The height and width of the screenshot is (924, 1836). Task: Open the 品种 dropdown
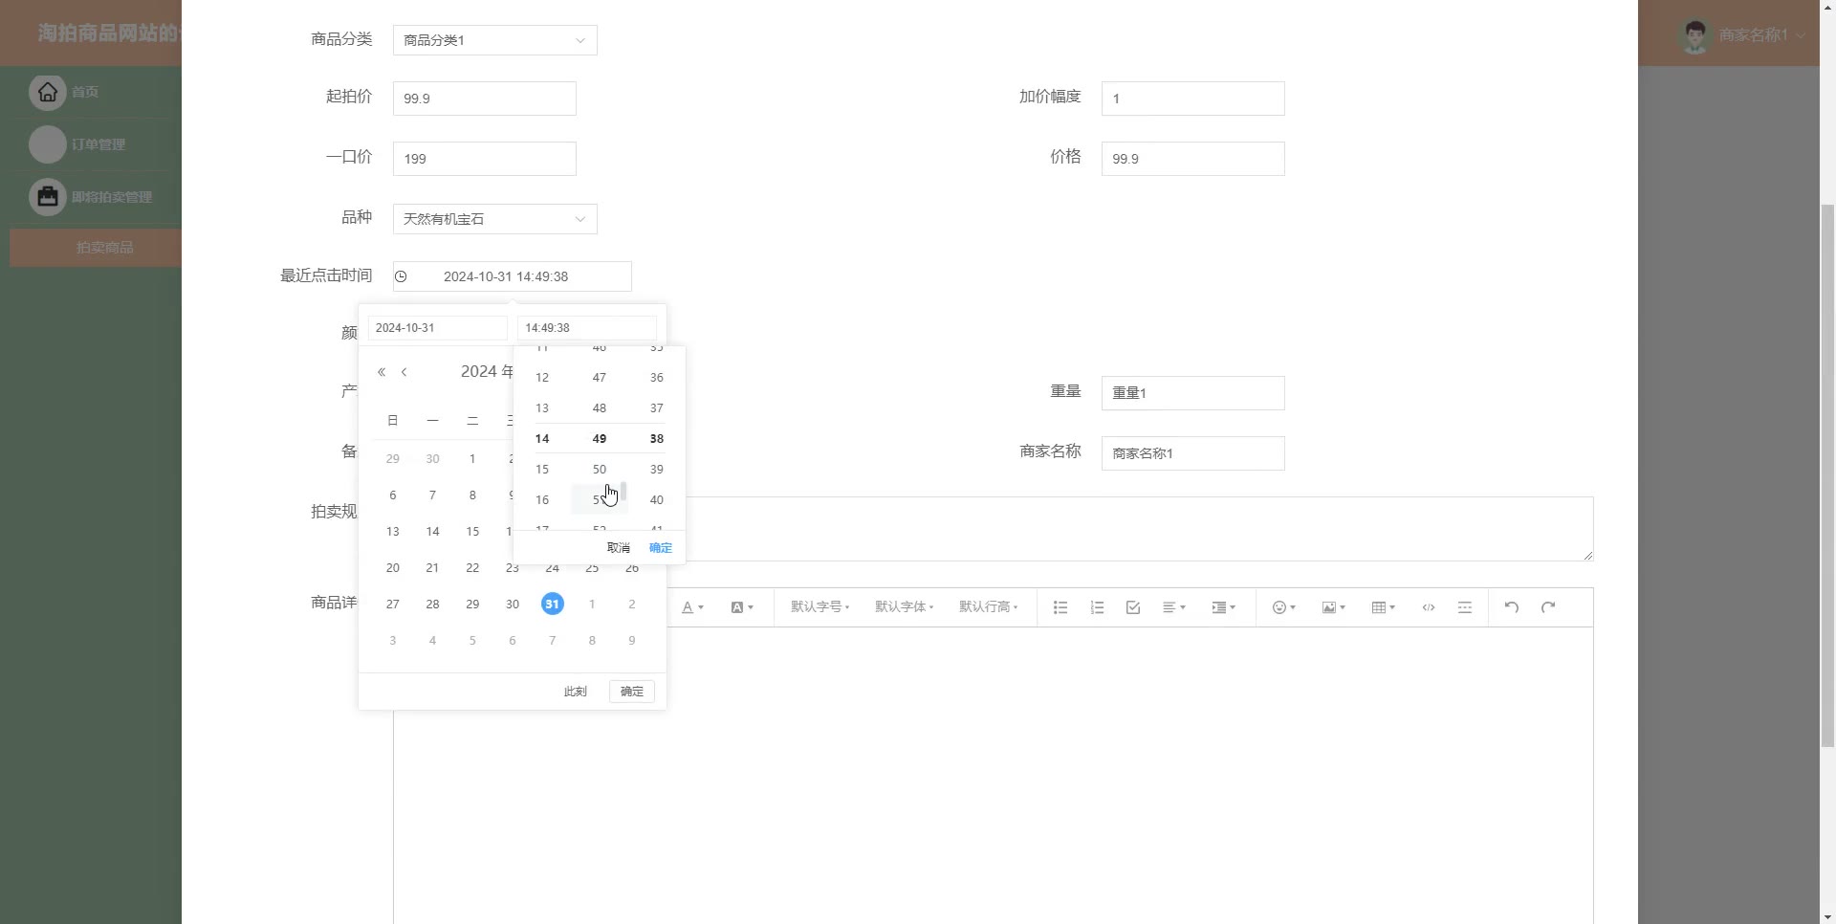click(x=495, y=219)
